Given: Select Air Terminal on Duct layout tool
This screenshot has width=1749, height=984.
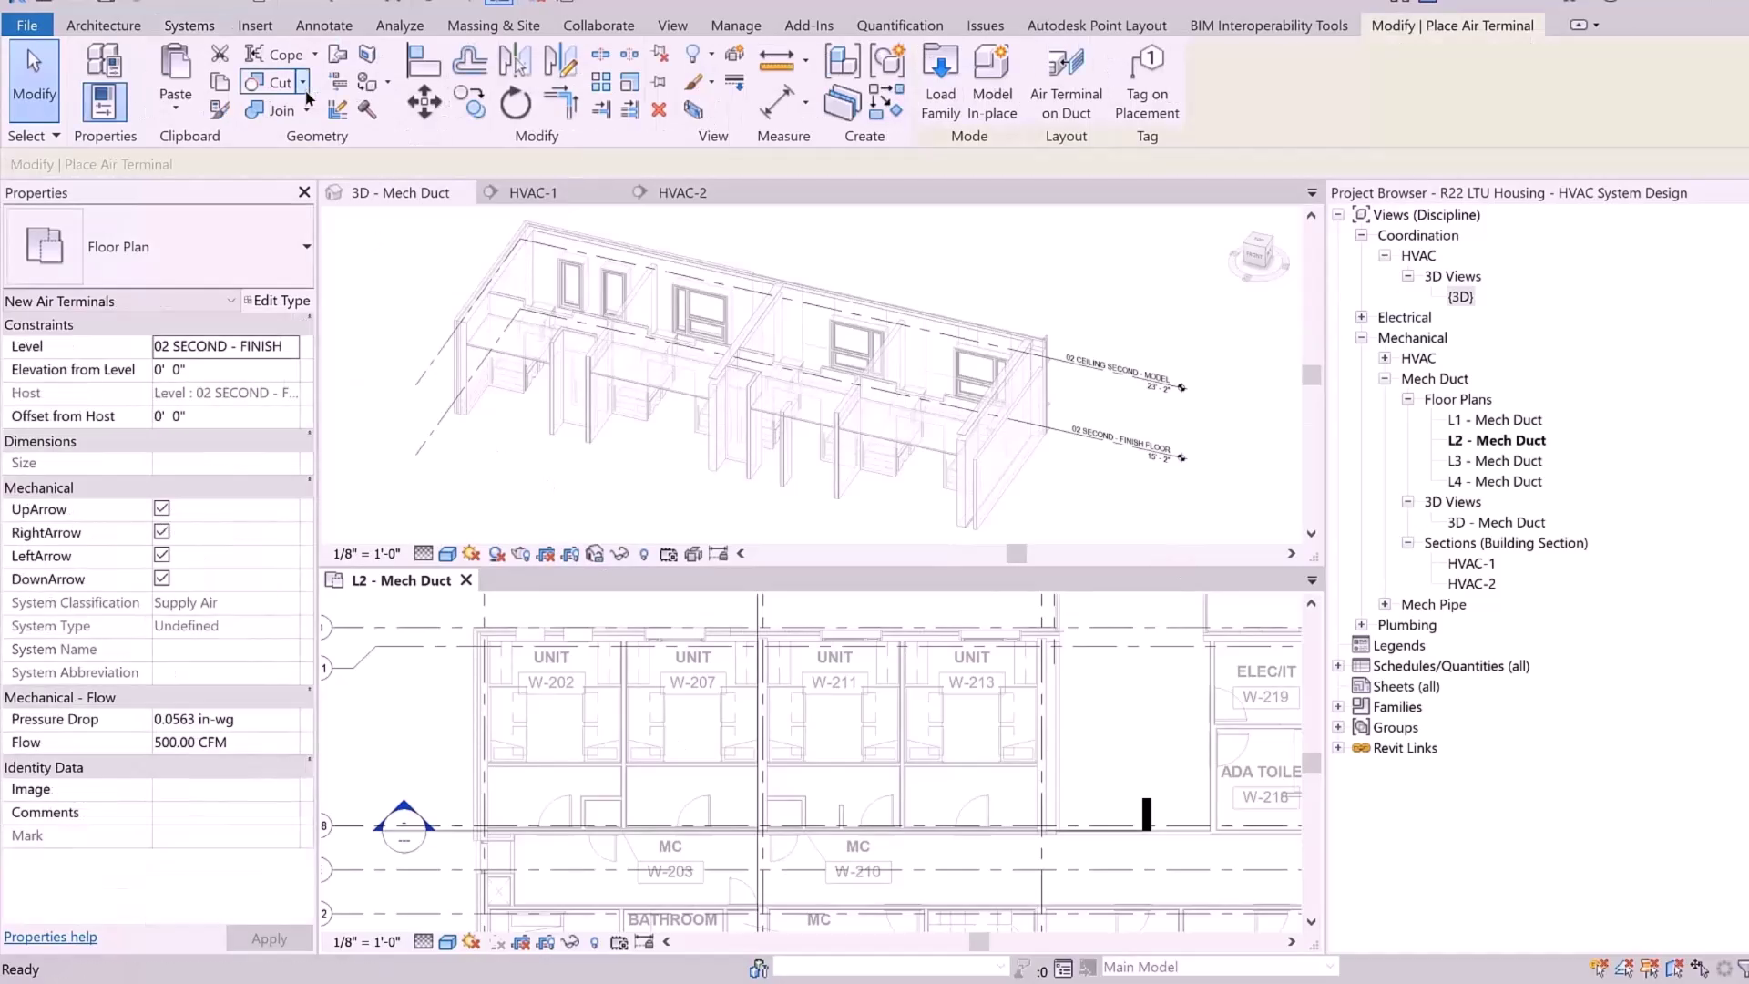Looking at the screenshot, I should tap(1065, 82).
